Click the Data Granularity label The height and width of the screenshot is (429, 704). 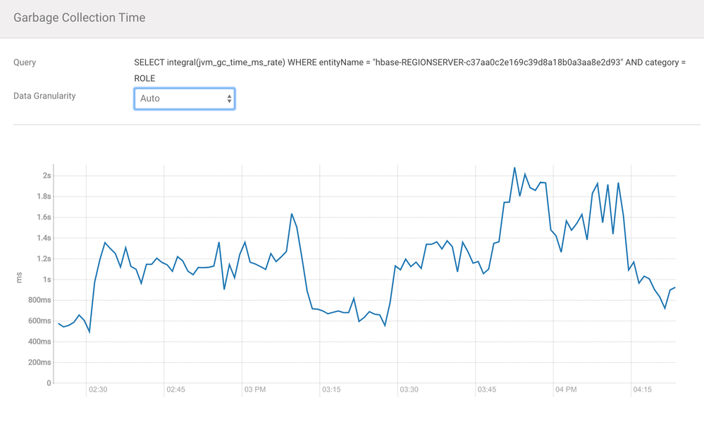(44, 96)
